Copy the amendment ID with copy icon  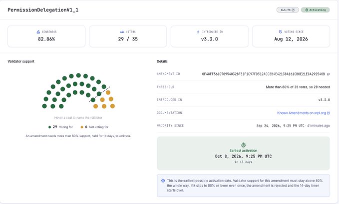click(329, 74)
